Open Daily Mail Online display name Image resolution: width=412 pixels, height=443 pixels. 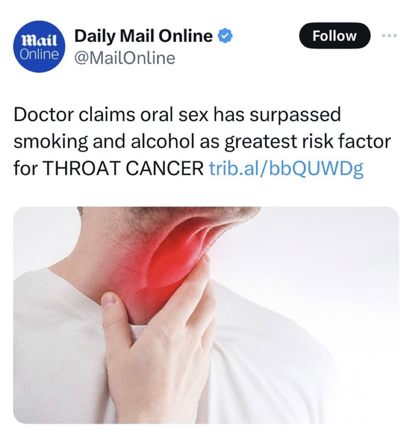[143, 36]
